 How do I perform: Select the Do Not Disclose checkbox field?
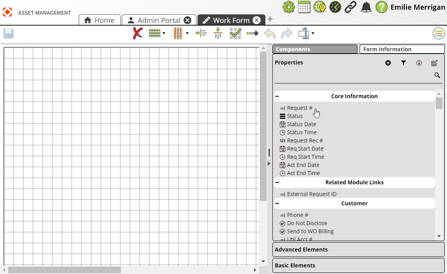307,223
